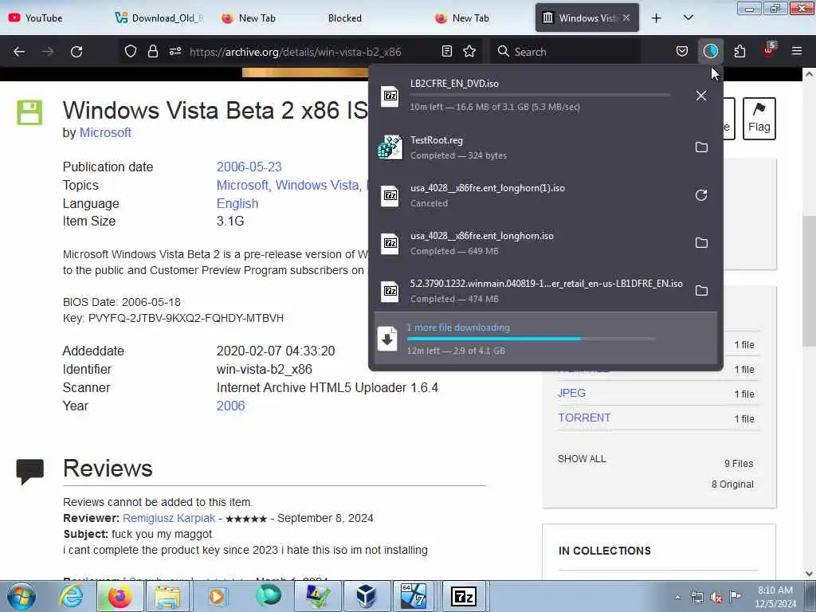Show hidden tray icons arrow
816x612 pixels.
point(677,597)
